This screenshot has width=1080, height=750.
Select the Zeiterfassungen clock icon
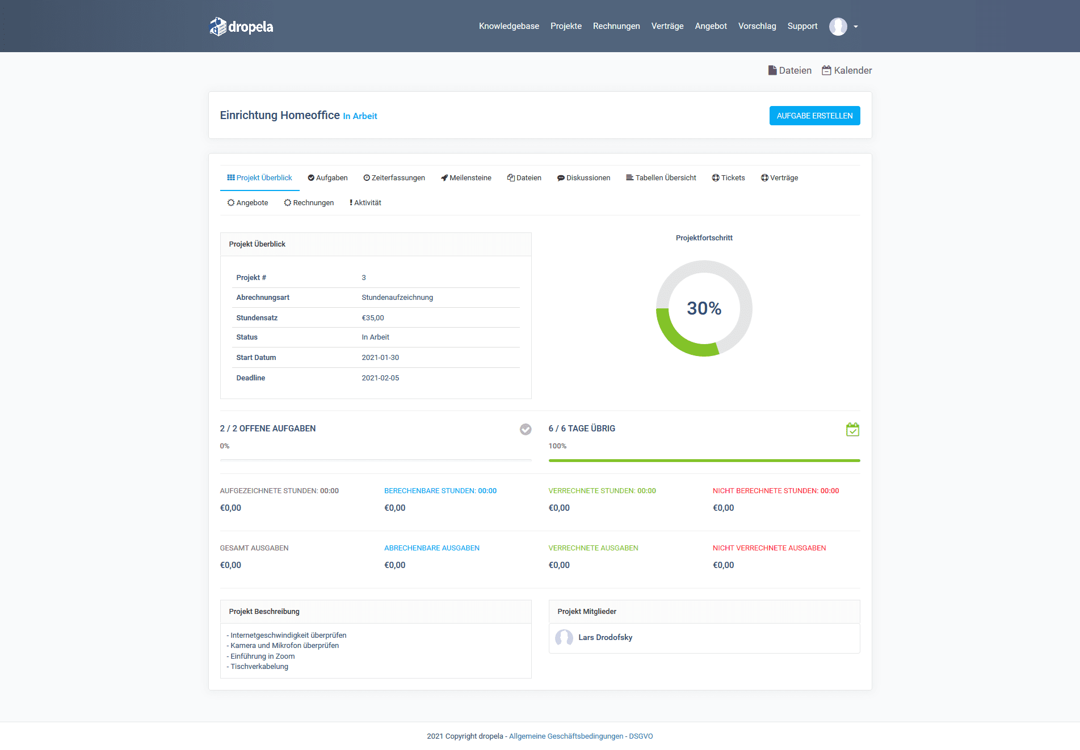point(367,177)
